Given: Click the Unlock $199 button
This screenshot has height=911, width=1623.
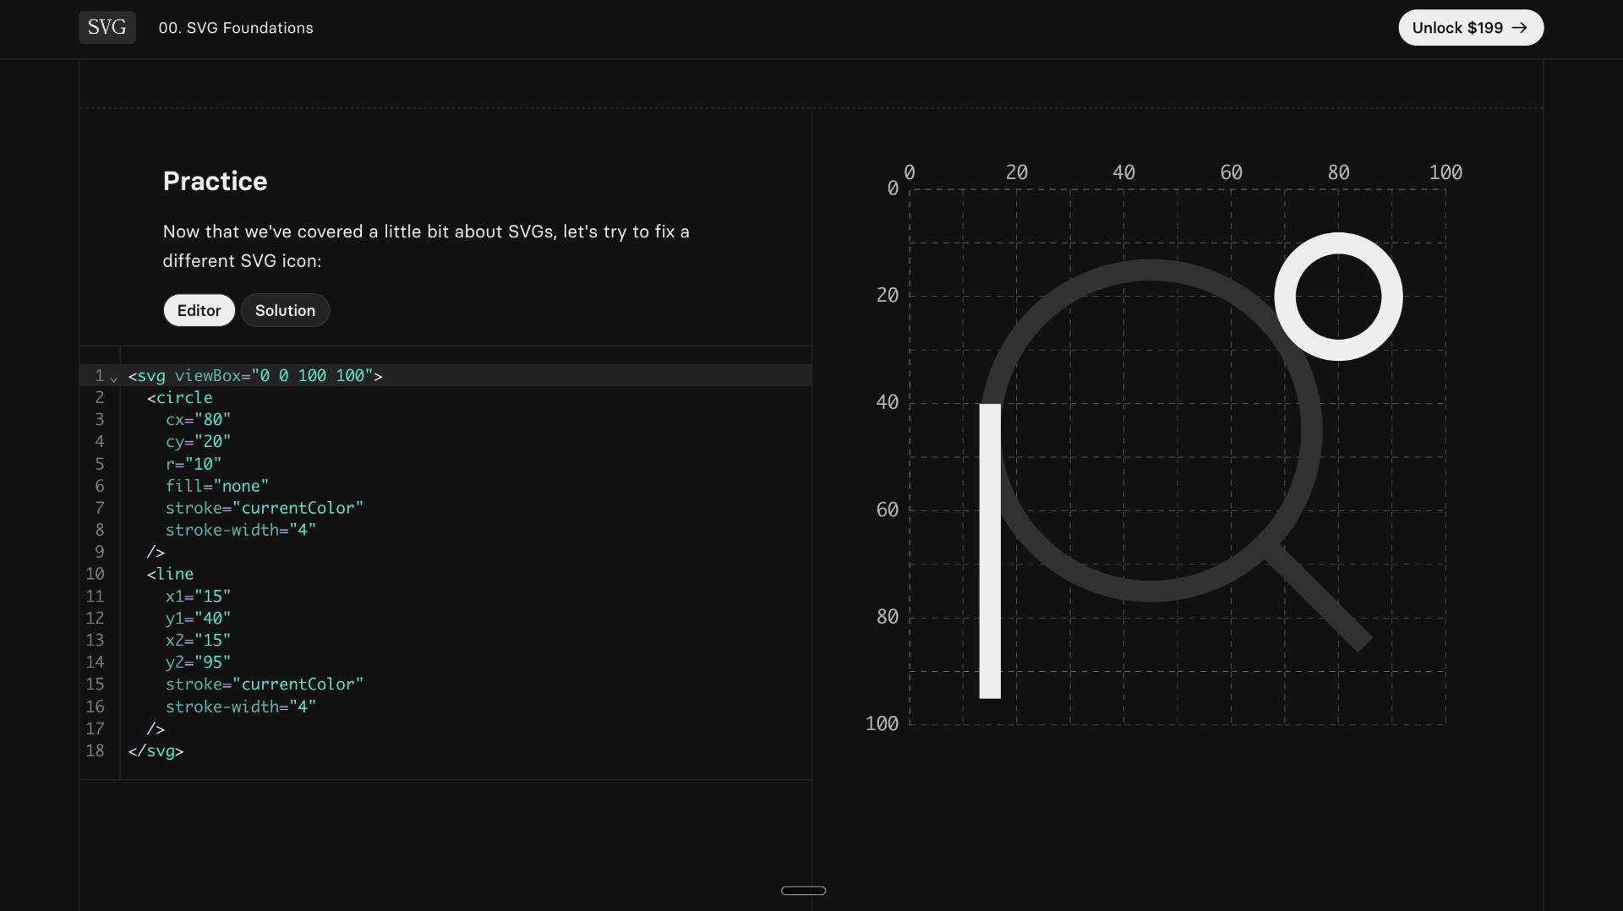Looking at the screenshot, I should (1470, 27).
